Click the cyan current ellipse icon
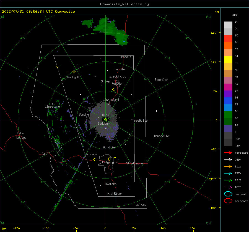Screen dimensions: 249x232 coord(228,194)
